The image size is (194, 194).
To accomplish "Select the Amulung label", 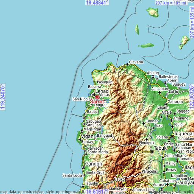I will pos(181,118).
